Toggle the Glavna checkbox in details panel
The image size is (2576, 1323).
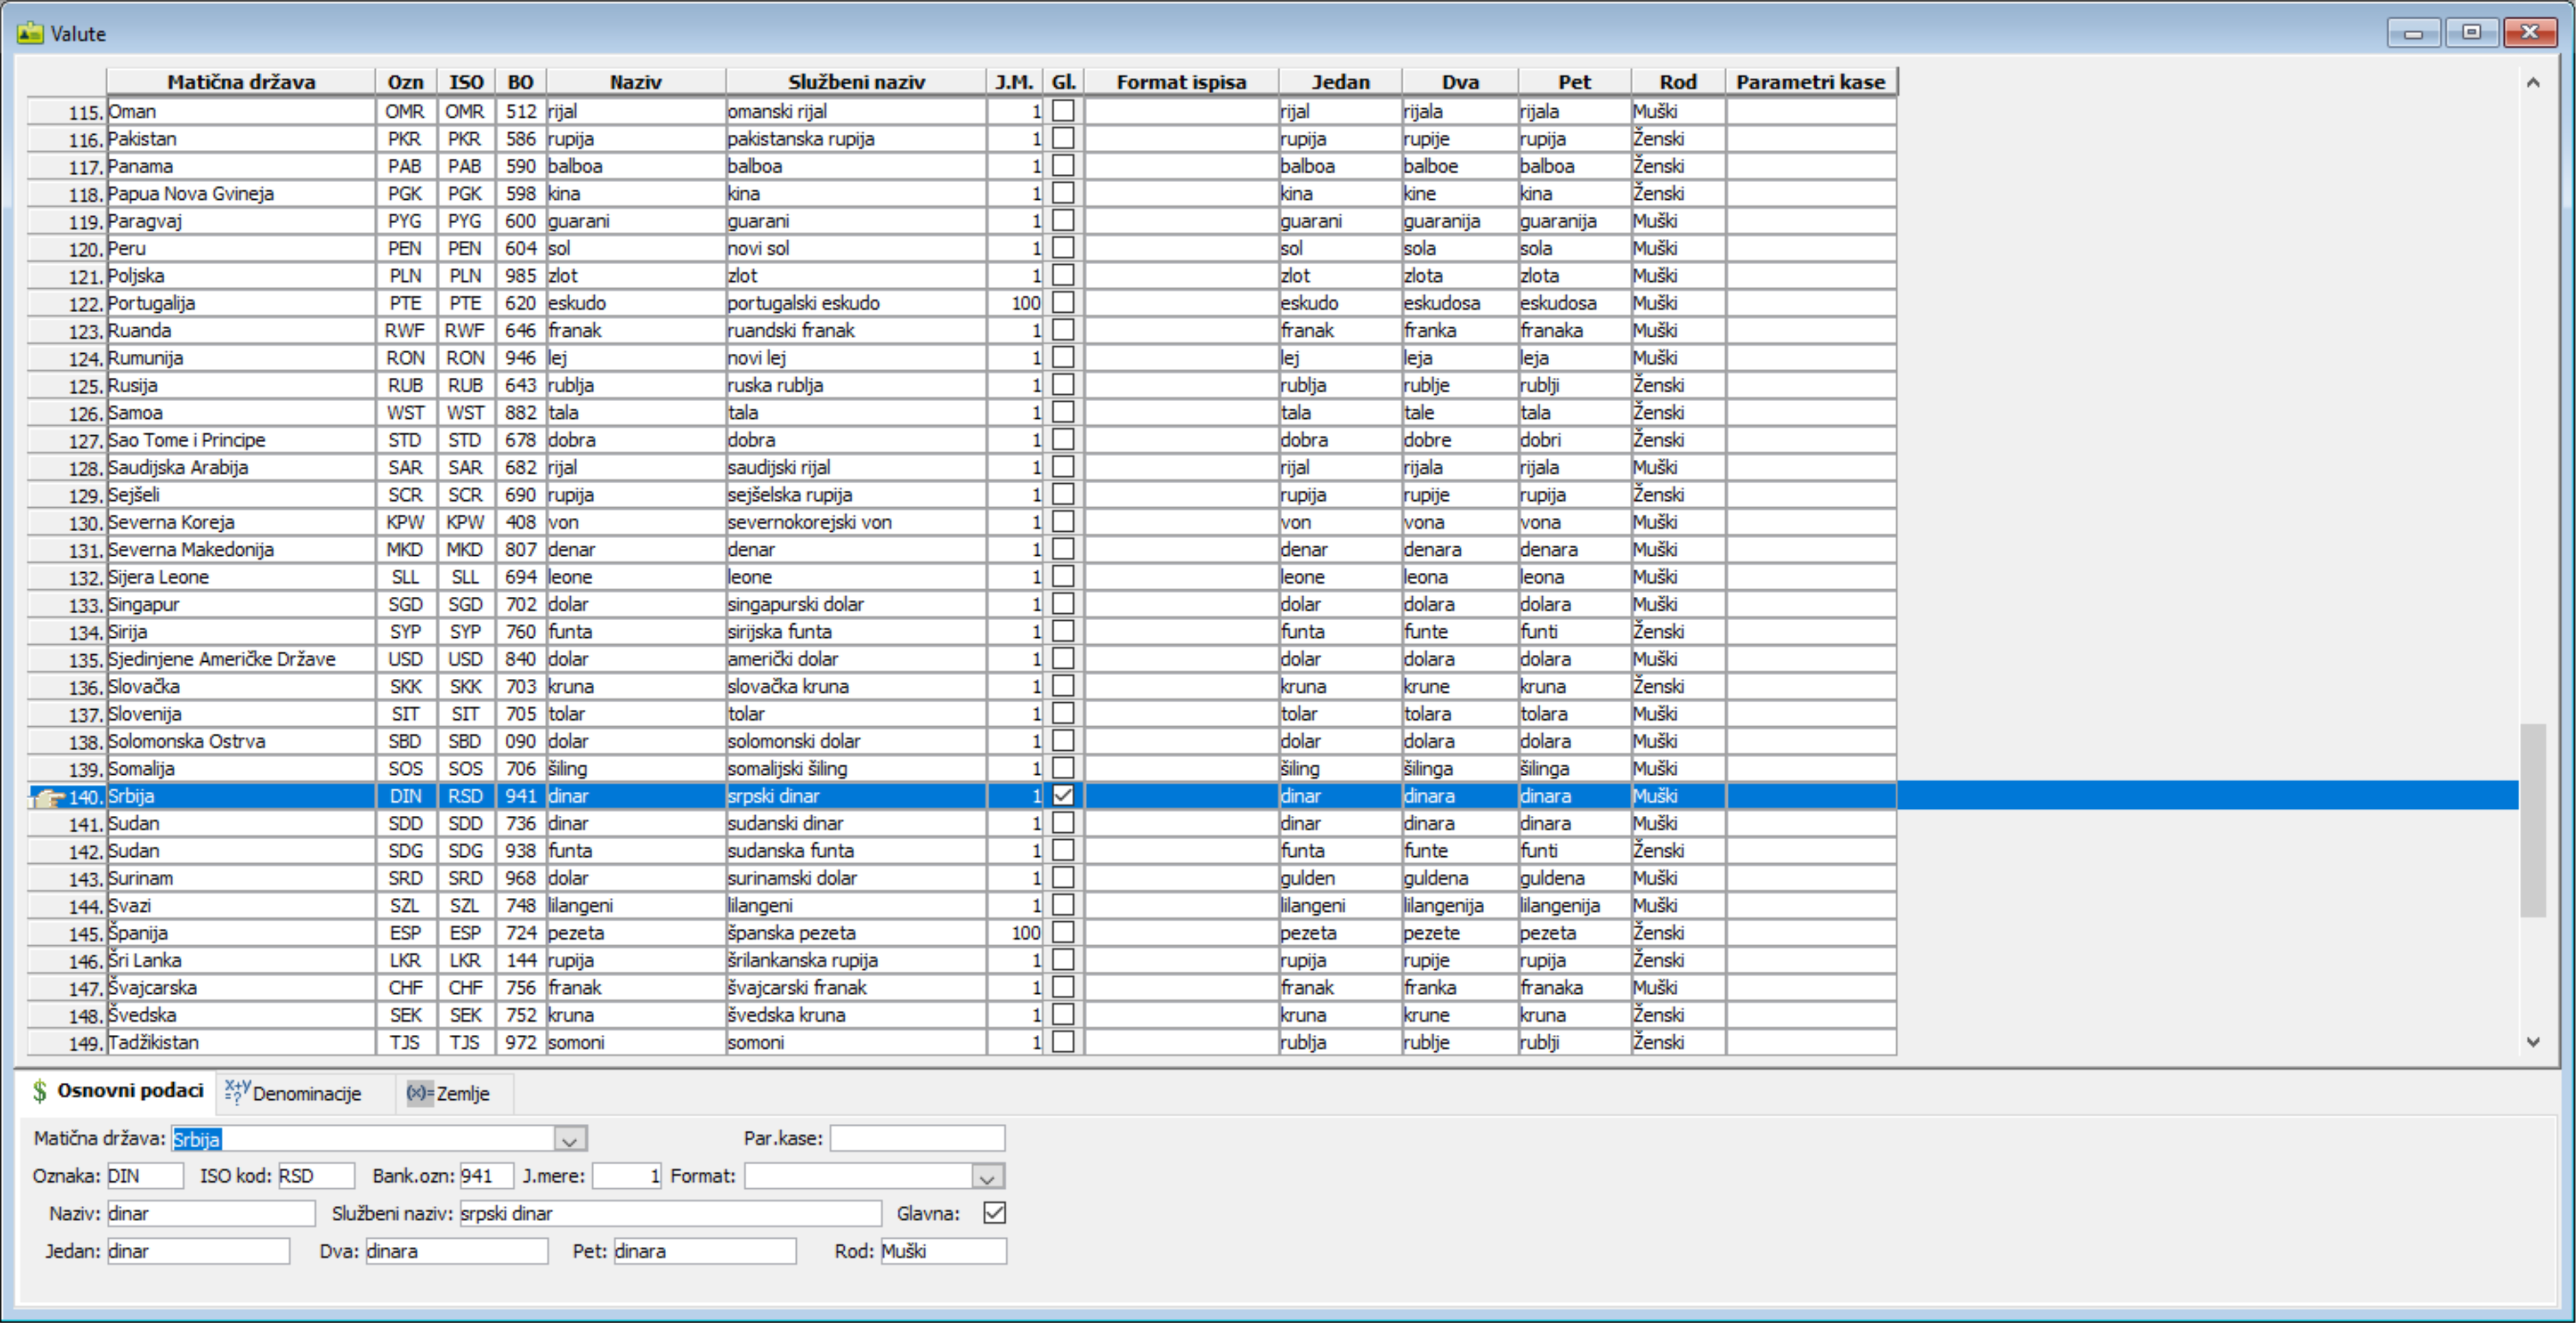994,1213
